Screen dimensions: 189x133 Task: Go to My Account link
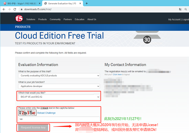[174, 19]
